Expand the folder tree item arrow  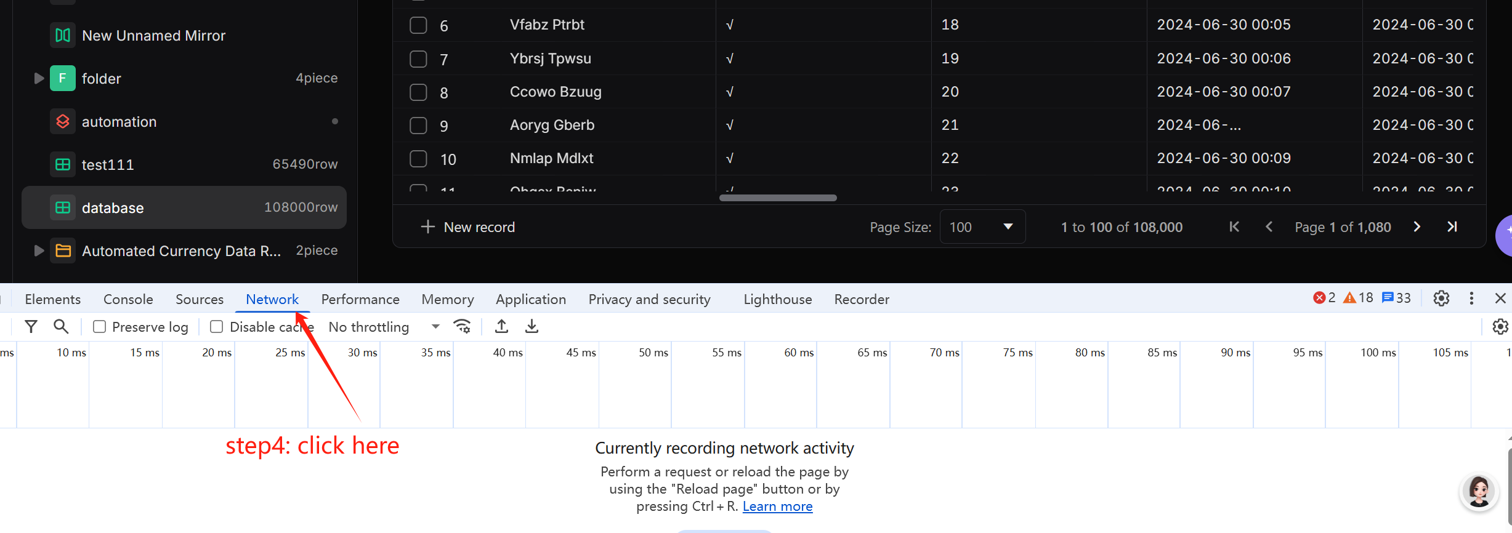[39, 78]
